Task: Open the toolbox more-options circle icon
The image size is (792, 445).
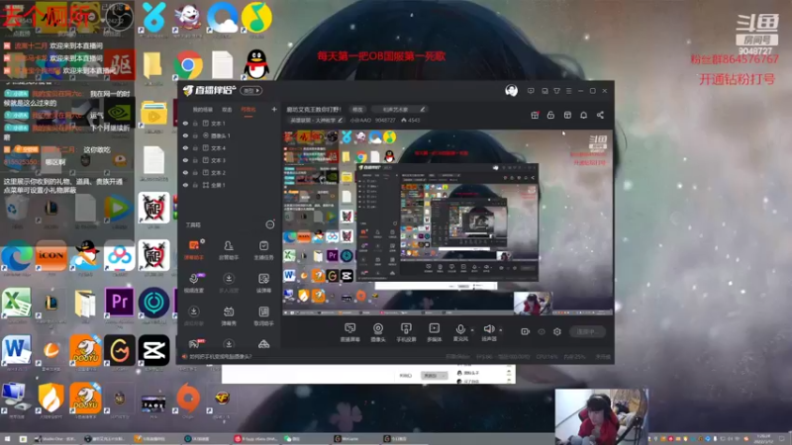Action: click(x=269, y=224)
